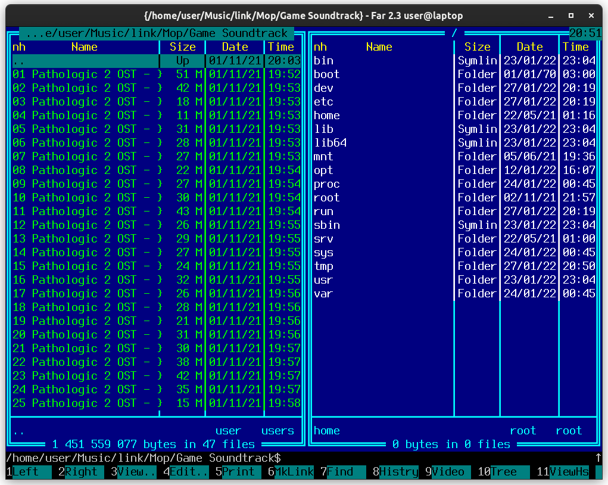Image resolution: width=608 pixels, height=485 pixels.
Task: Select file '03 Pathologic 2 OST'
Action: (x=157, y=102)
